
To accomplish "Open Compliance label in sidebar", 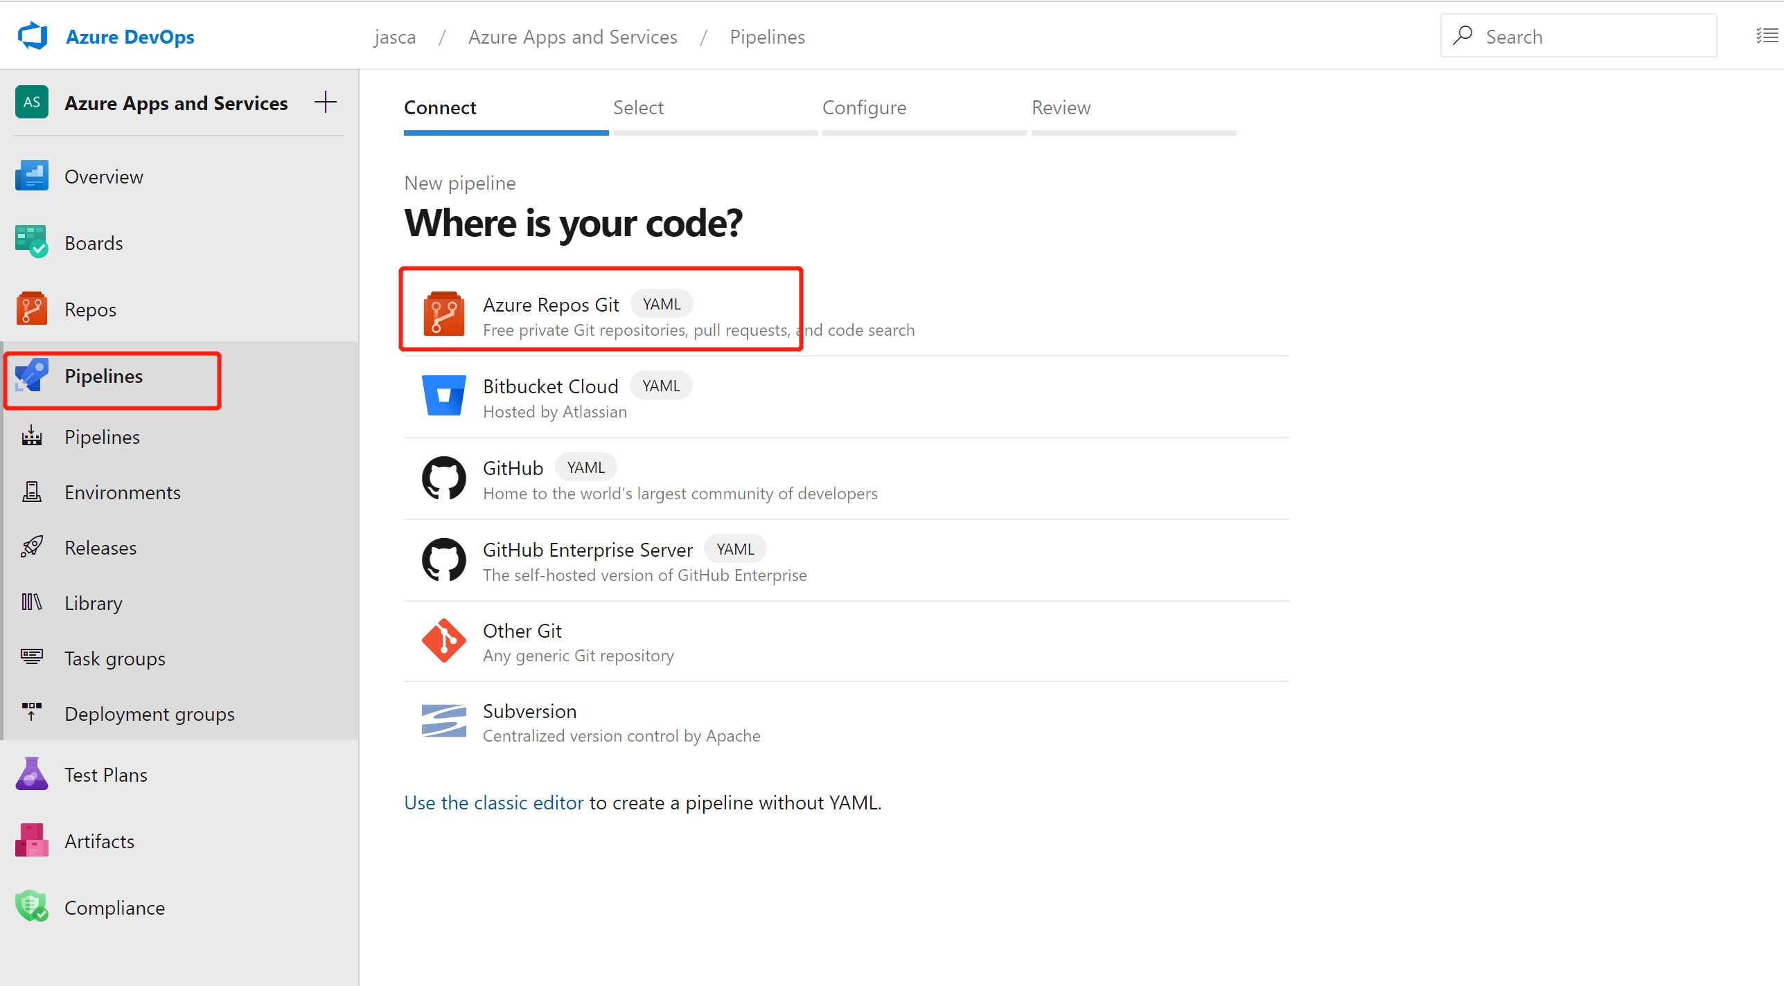I will [x=115, y=908].
